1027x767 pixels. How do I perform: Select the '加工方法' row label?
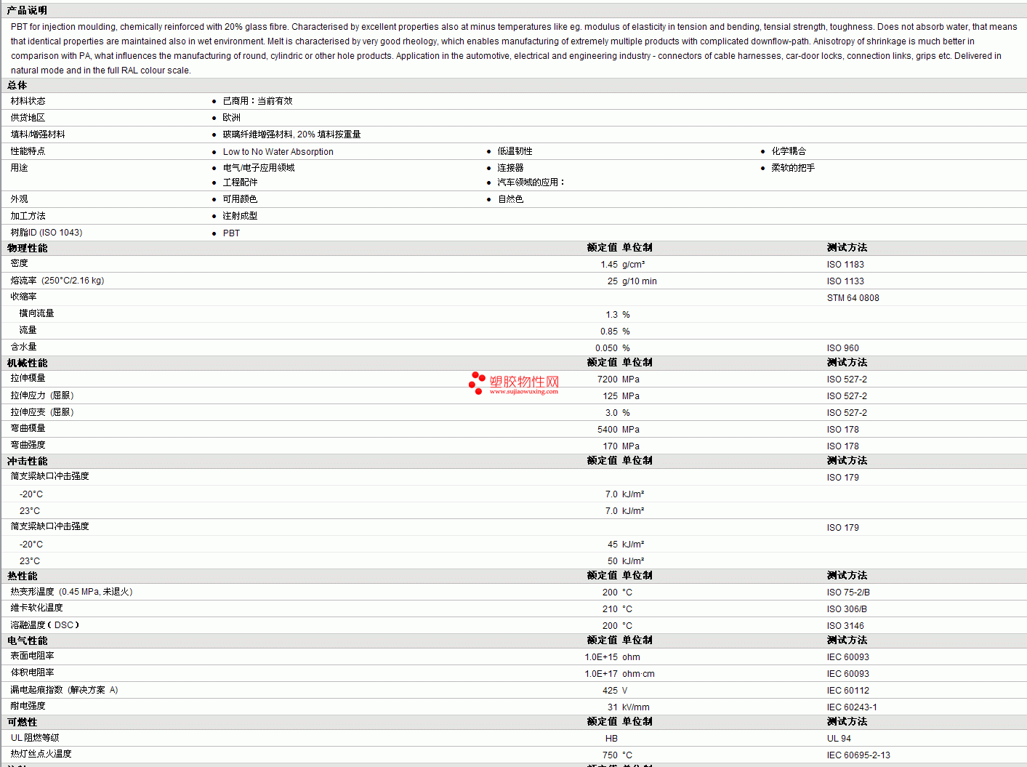tap(28, 216)
